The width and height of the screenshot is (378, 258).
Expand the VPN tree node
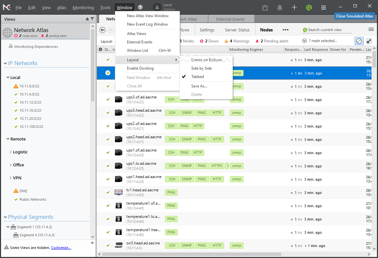(11, 178)
